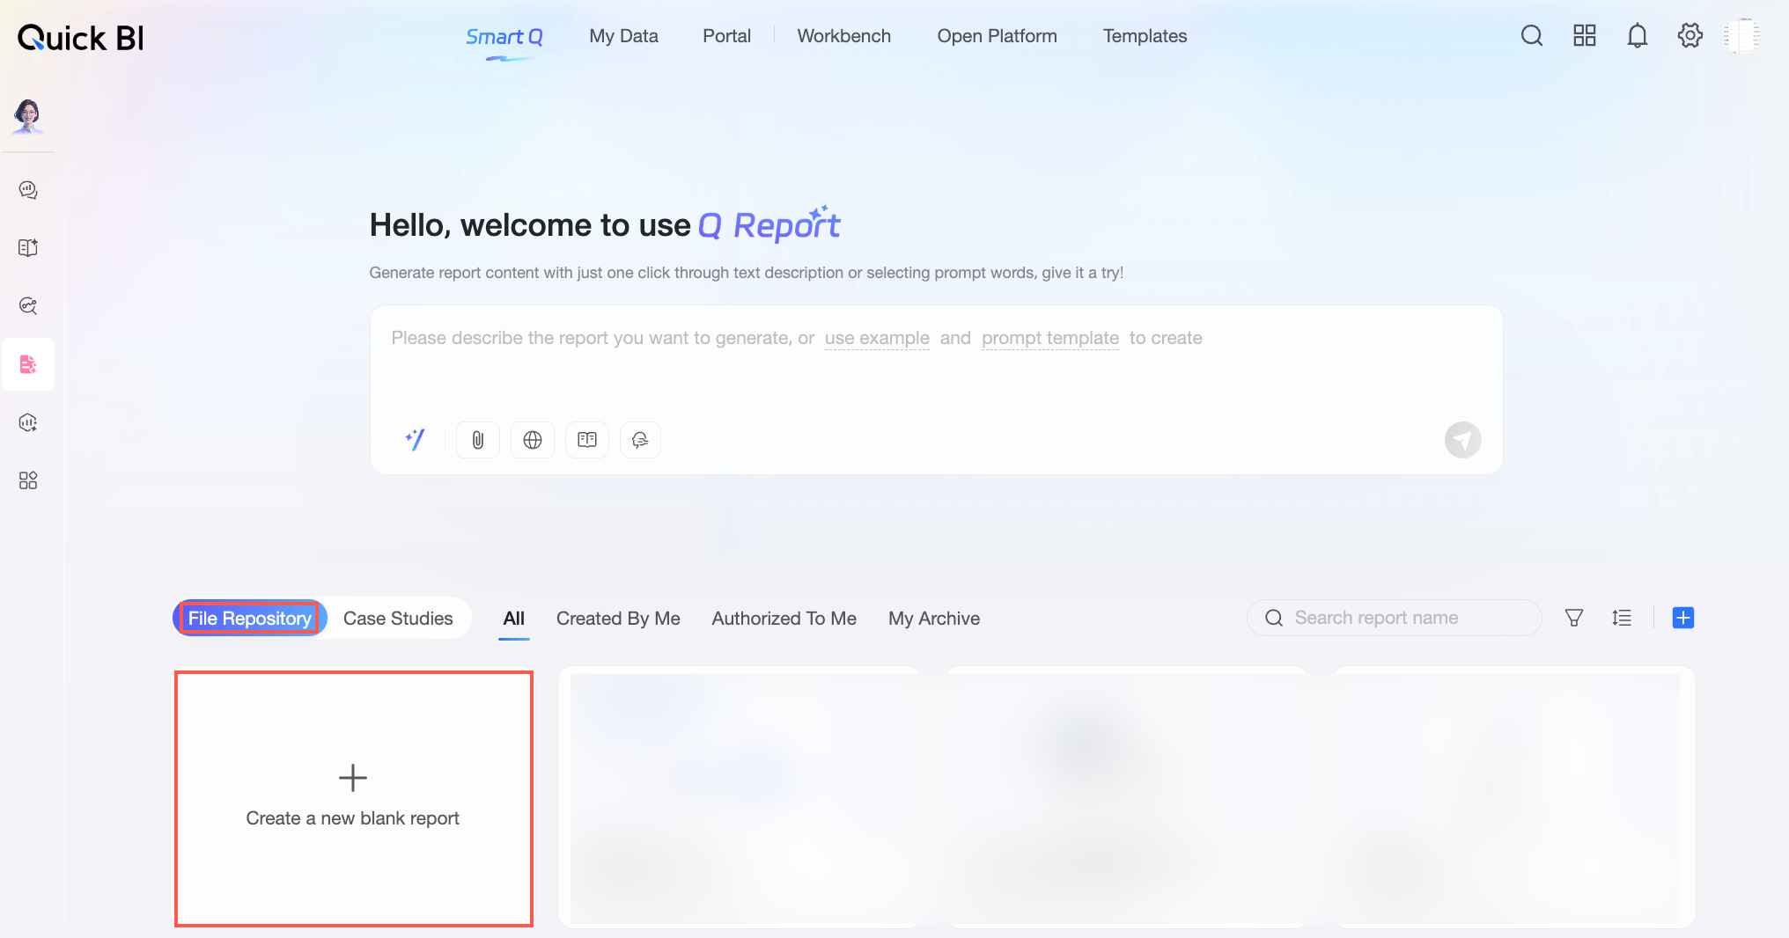Show reports Authorized To Me
Image resolution: width=1789 pixels, height=938 pixels.
coord(784,619)
